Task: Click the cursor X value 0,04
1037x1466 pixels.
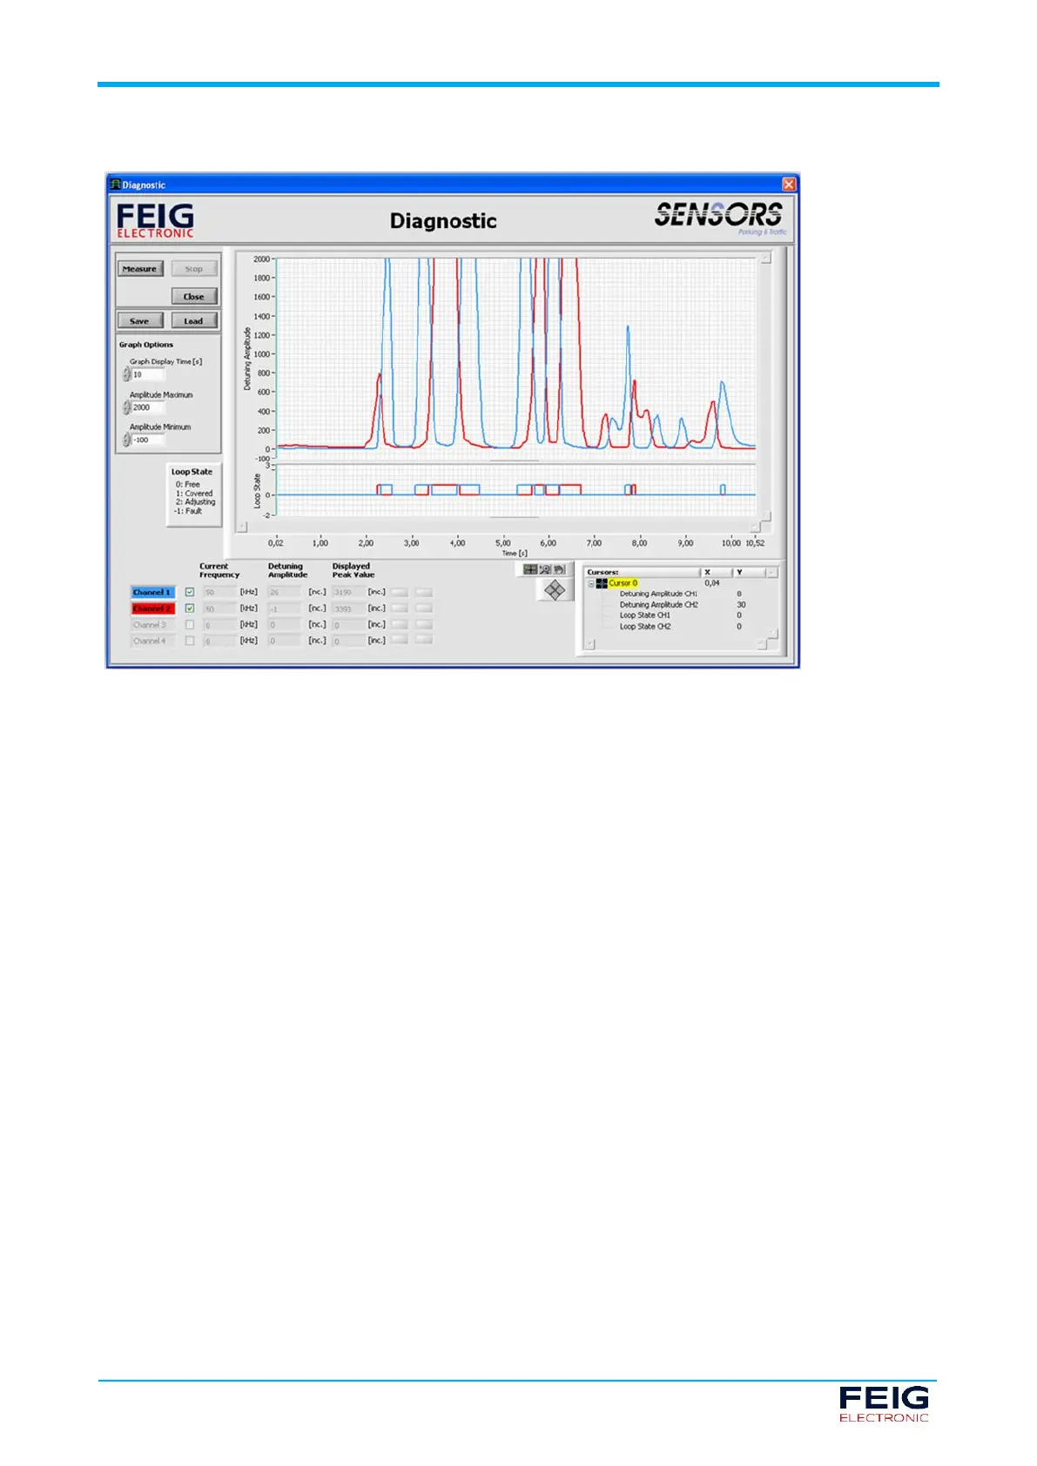Action: tap(712, 583)
